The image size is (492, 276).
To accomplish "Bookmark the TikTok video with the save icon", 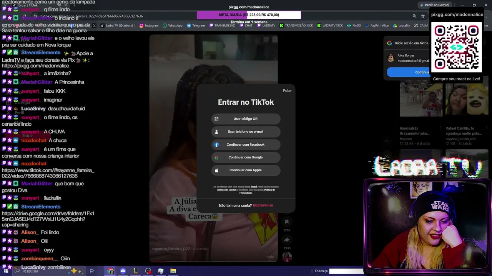I will (287, 222).
